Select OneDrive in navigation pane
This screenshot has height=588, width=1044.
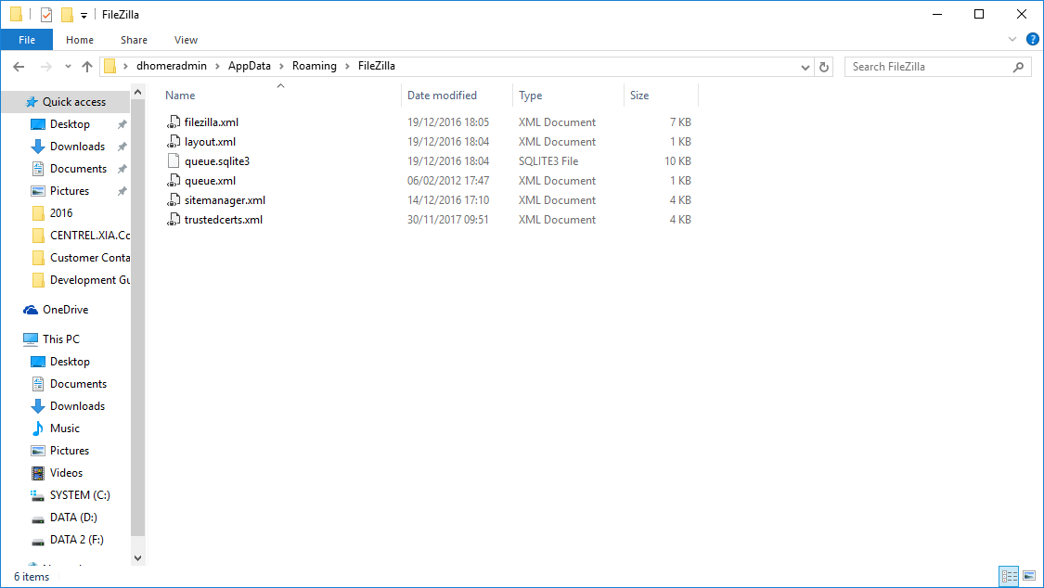tap(65, 309)
